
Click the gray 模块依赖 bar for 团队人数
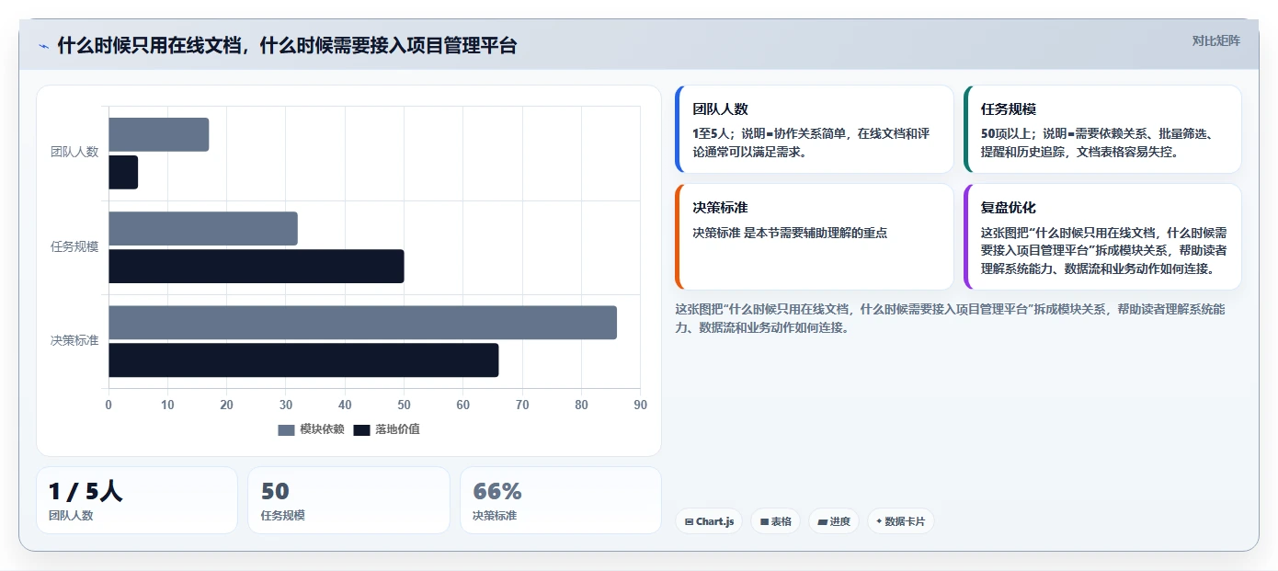(159, 134)
